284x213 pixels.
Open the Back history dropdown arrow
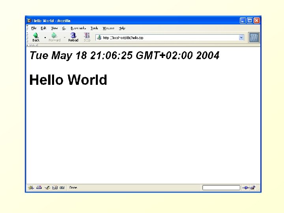[x=45, y=37]
